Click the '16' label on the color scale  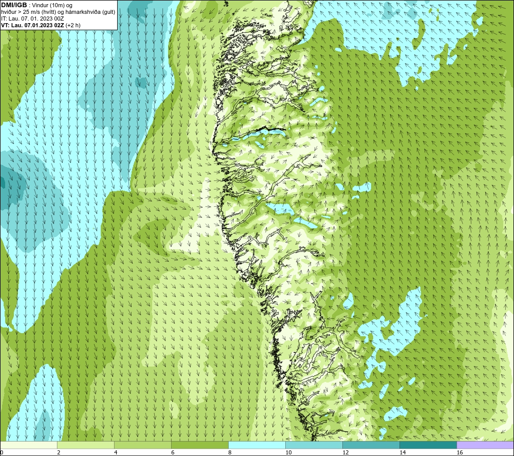pyautogui.click(x=460, y=452)
